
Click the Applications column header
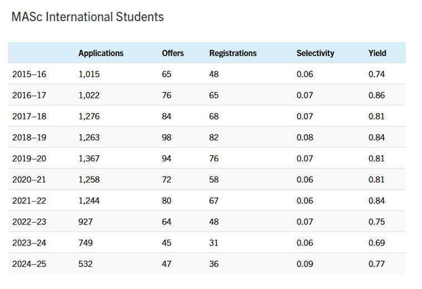pos(101,53)
